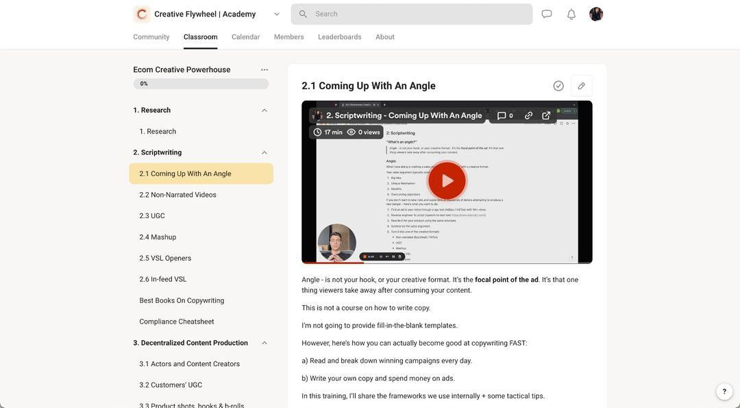This screenshot has height=408, width=740.
Task: Open the user profile avatar
Action: pyautogui.click(x=596, y=14)
